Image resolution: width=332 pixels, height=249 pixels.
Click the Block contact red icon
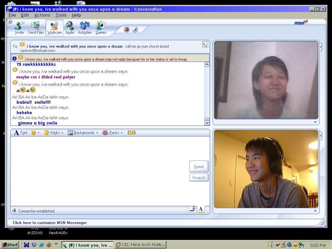(127, 29)
